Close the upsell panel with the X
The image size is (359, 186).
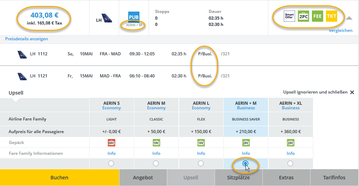pos(352,92)
